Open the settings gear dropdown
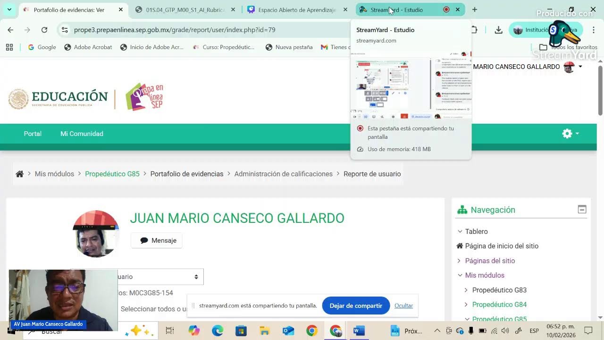The height and width of the screenshot is (340, 604). point(570,134)
